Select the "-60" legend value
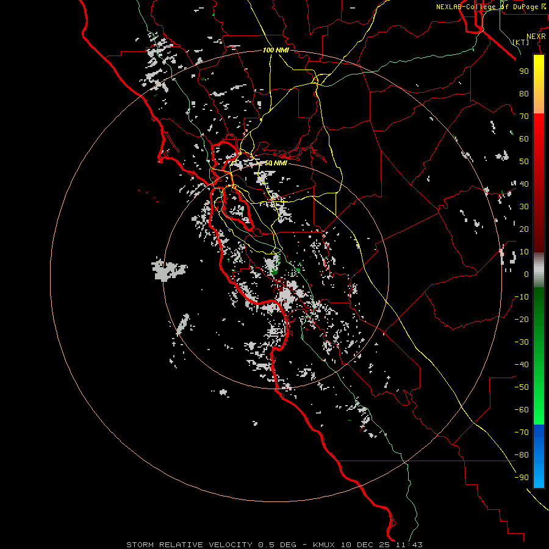Viewport: 549px width, 549px height. click(x=522, y=410)
